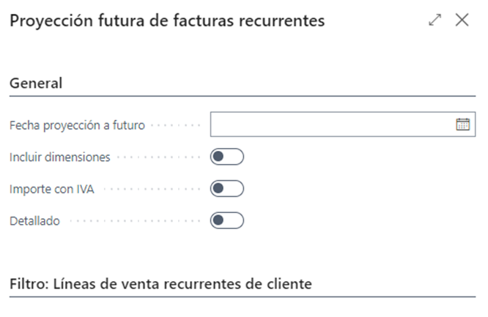Turn on Importe con IVA toggle
Viewport: 488px width, 317px height.
pos(227,189)
